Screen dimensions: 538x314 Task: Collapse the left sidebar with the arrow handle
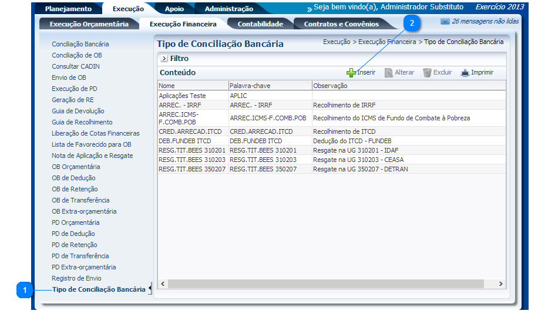click(149, 289)
